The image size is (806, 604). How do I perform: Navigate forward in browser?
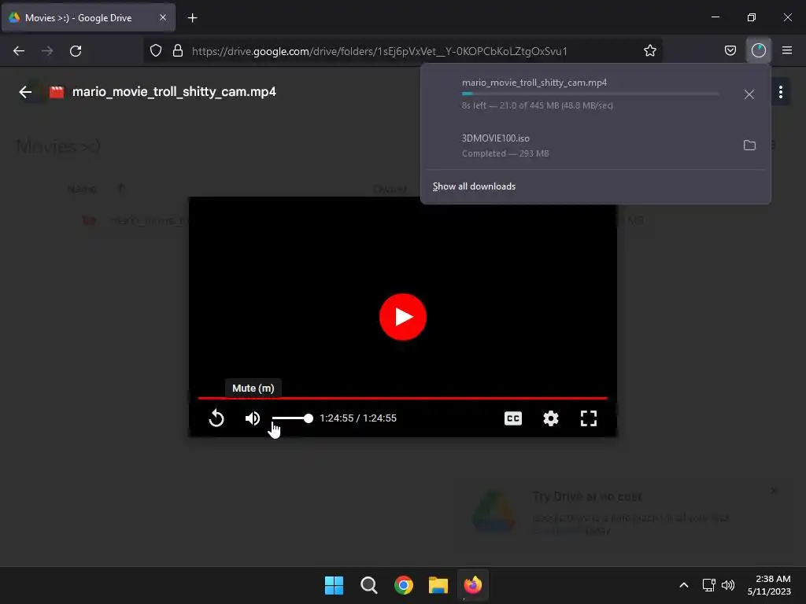click(x=47, y=51)
